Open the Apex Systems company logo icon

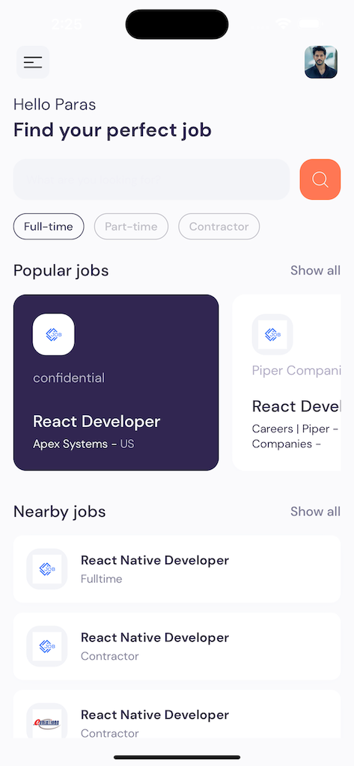(x=54, y=334)
